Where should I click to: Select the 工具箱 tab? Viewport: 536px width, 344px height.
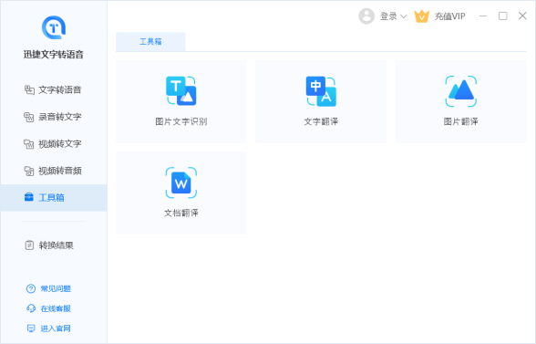point(150,42)
